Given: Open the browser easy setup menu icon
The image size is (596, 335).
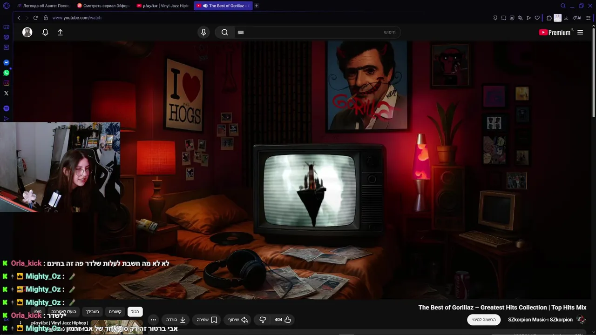Looking at the screenshot, I should point(589,18).
